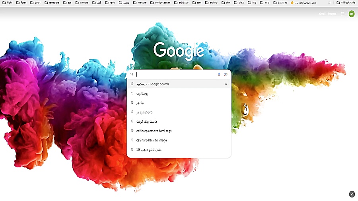Open the Gmail link

(322, 14)
